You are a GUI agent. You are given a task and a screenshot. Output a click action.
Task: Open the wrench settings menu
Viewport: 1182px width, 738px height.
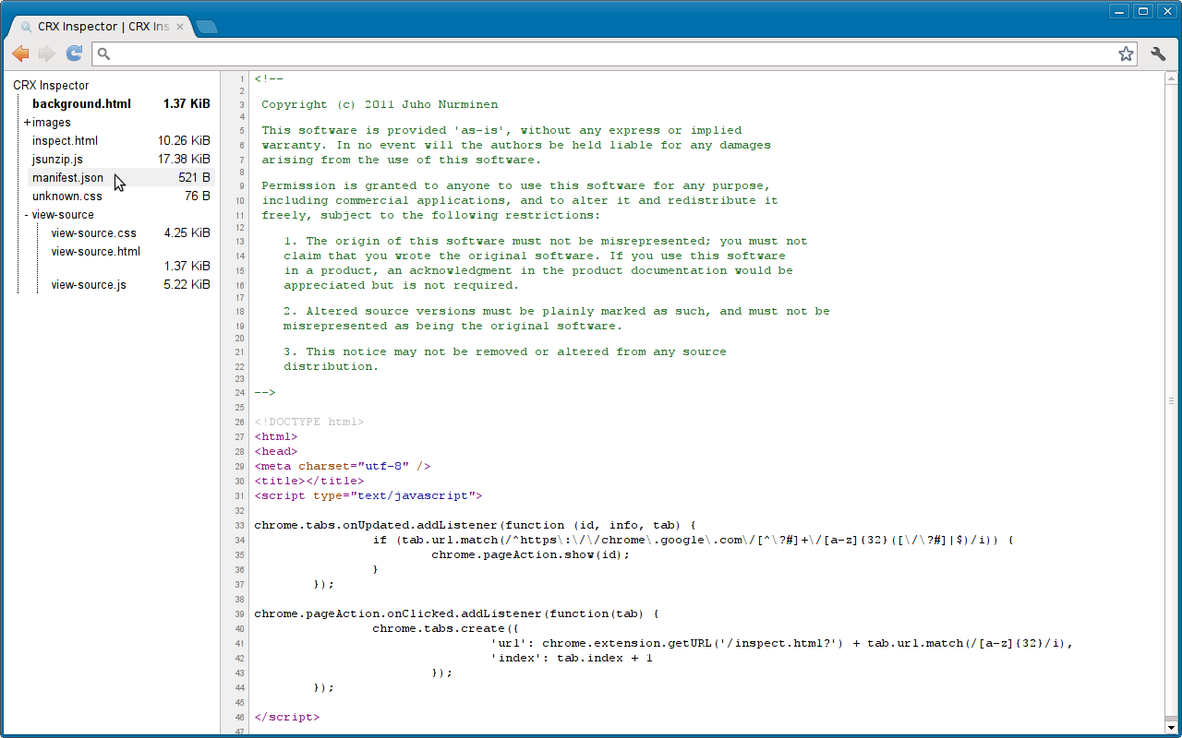(1158, 54)
